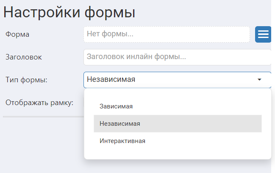The width and height of the screenshot is (275, 173).
Task: Focus the "Заголовок инлайн формы..." input
Action: pos(177,57)
